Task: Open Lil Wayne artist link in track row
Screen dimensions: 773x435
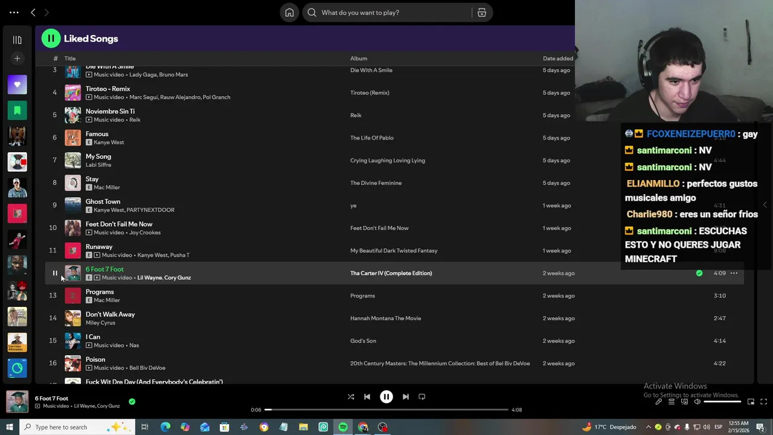Action: 150,278
